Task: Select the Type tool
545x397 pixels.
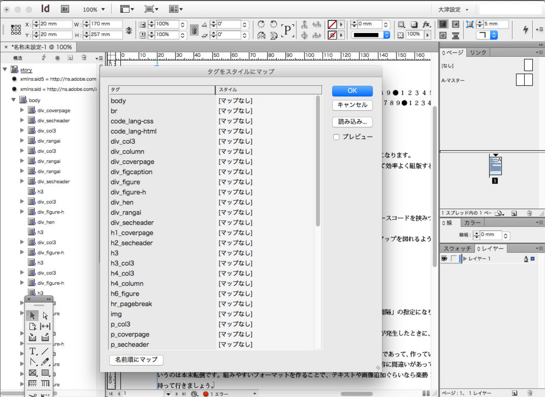Action: click(x=32, y=351)
